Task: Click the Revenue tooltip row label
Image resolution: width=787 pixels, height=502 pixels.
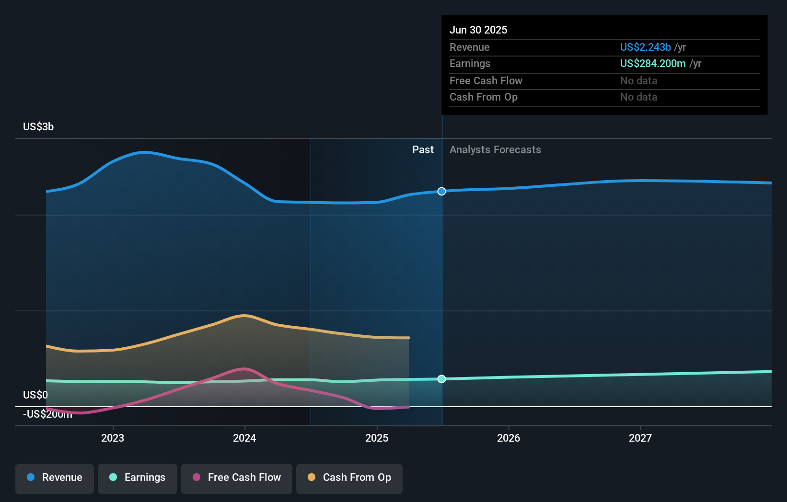Action: click(470, 47)
